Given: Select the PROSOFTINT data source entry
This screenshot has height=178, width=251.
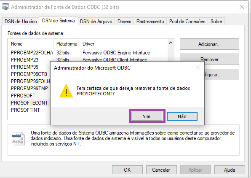Looking at the screenshot, I should coord(25,110).
